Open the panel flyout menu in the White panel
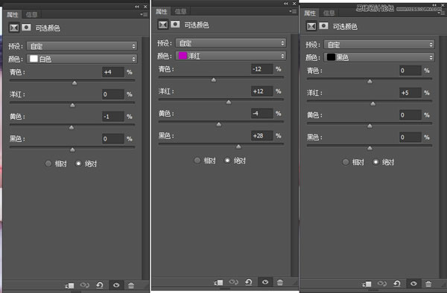The width and height of the screenshot is (447, 293). click(144, 14)
